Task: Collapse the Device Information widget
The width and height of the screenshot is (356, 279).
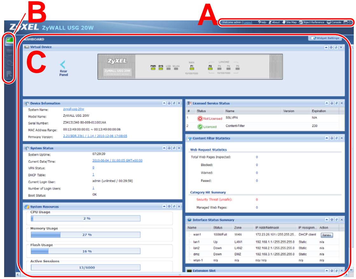Action: pyautogui.click(x=164, y=103)
